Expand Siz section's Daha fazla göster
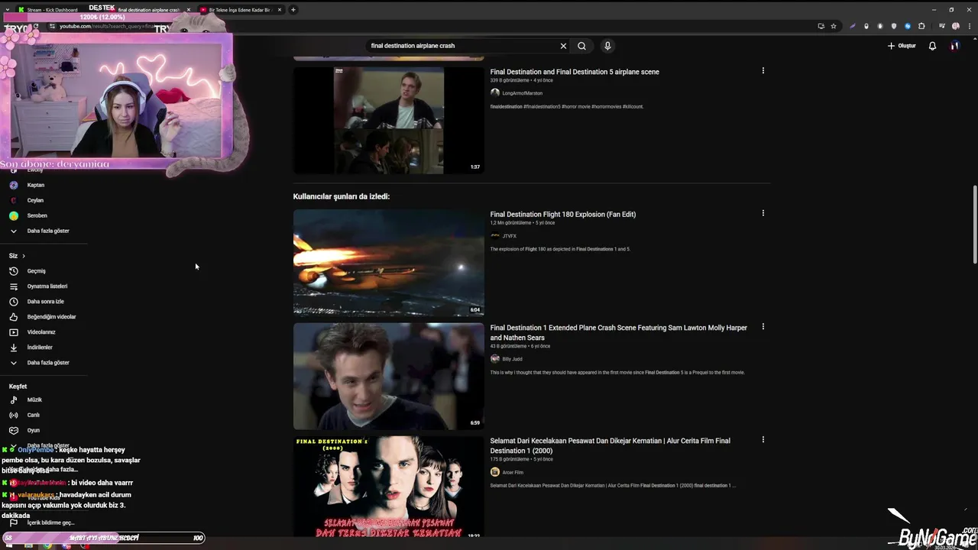The image size is (978, 550). [x=46, y=363]
